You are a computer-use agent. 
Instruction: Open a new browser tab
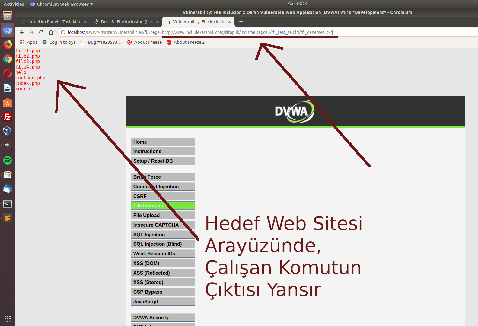241,22
